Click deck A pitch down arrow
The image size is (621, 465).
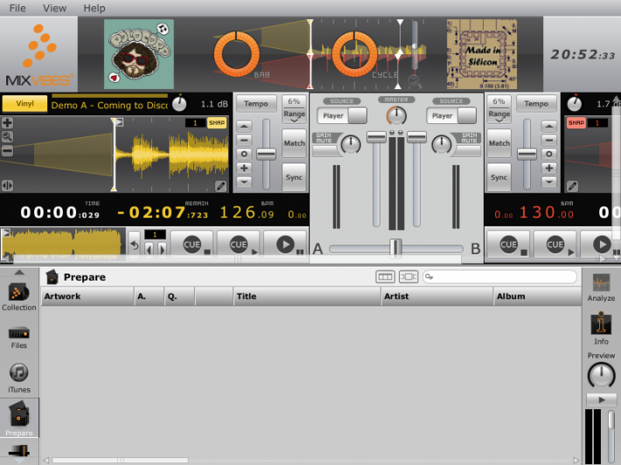(x=244, y=182)
